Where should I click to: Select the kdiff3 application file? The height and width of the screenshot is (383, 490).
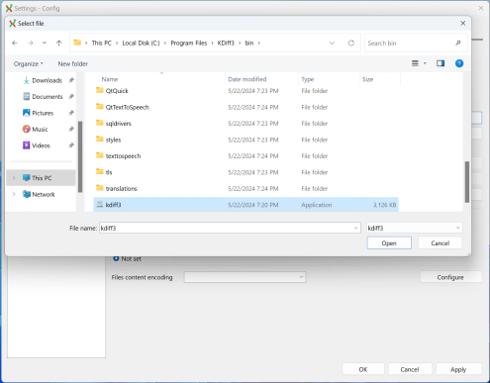[245, 205]
